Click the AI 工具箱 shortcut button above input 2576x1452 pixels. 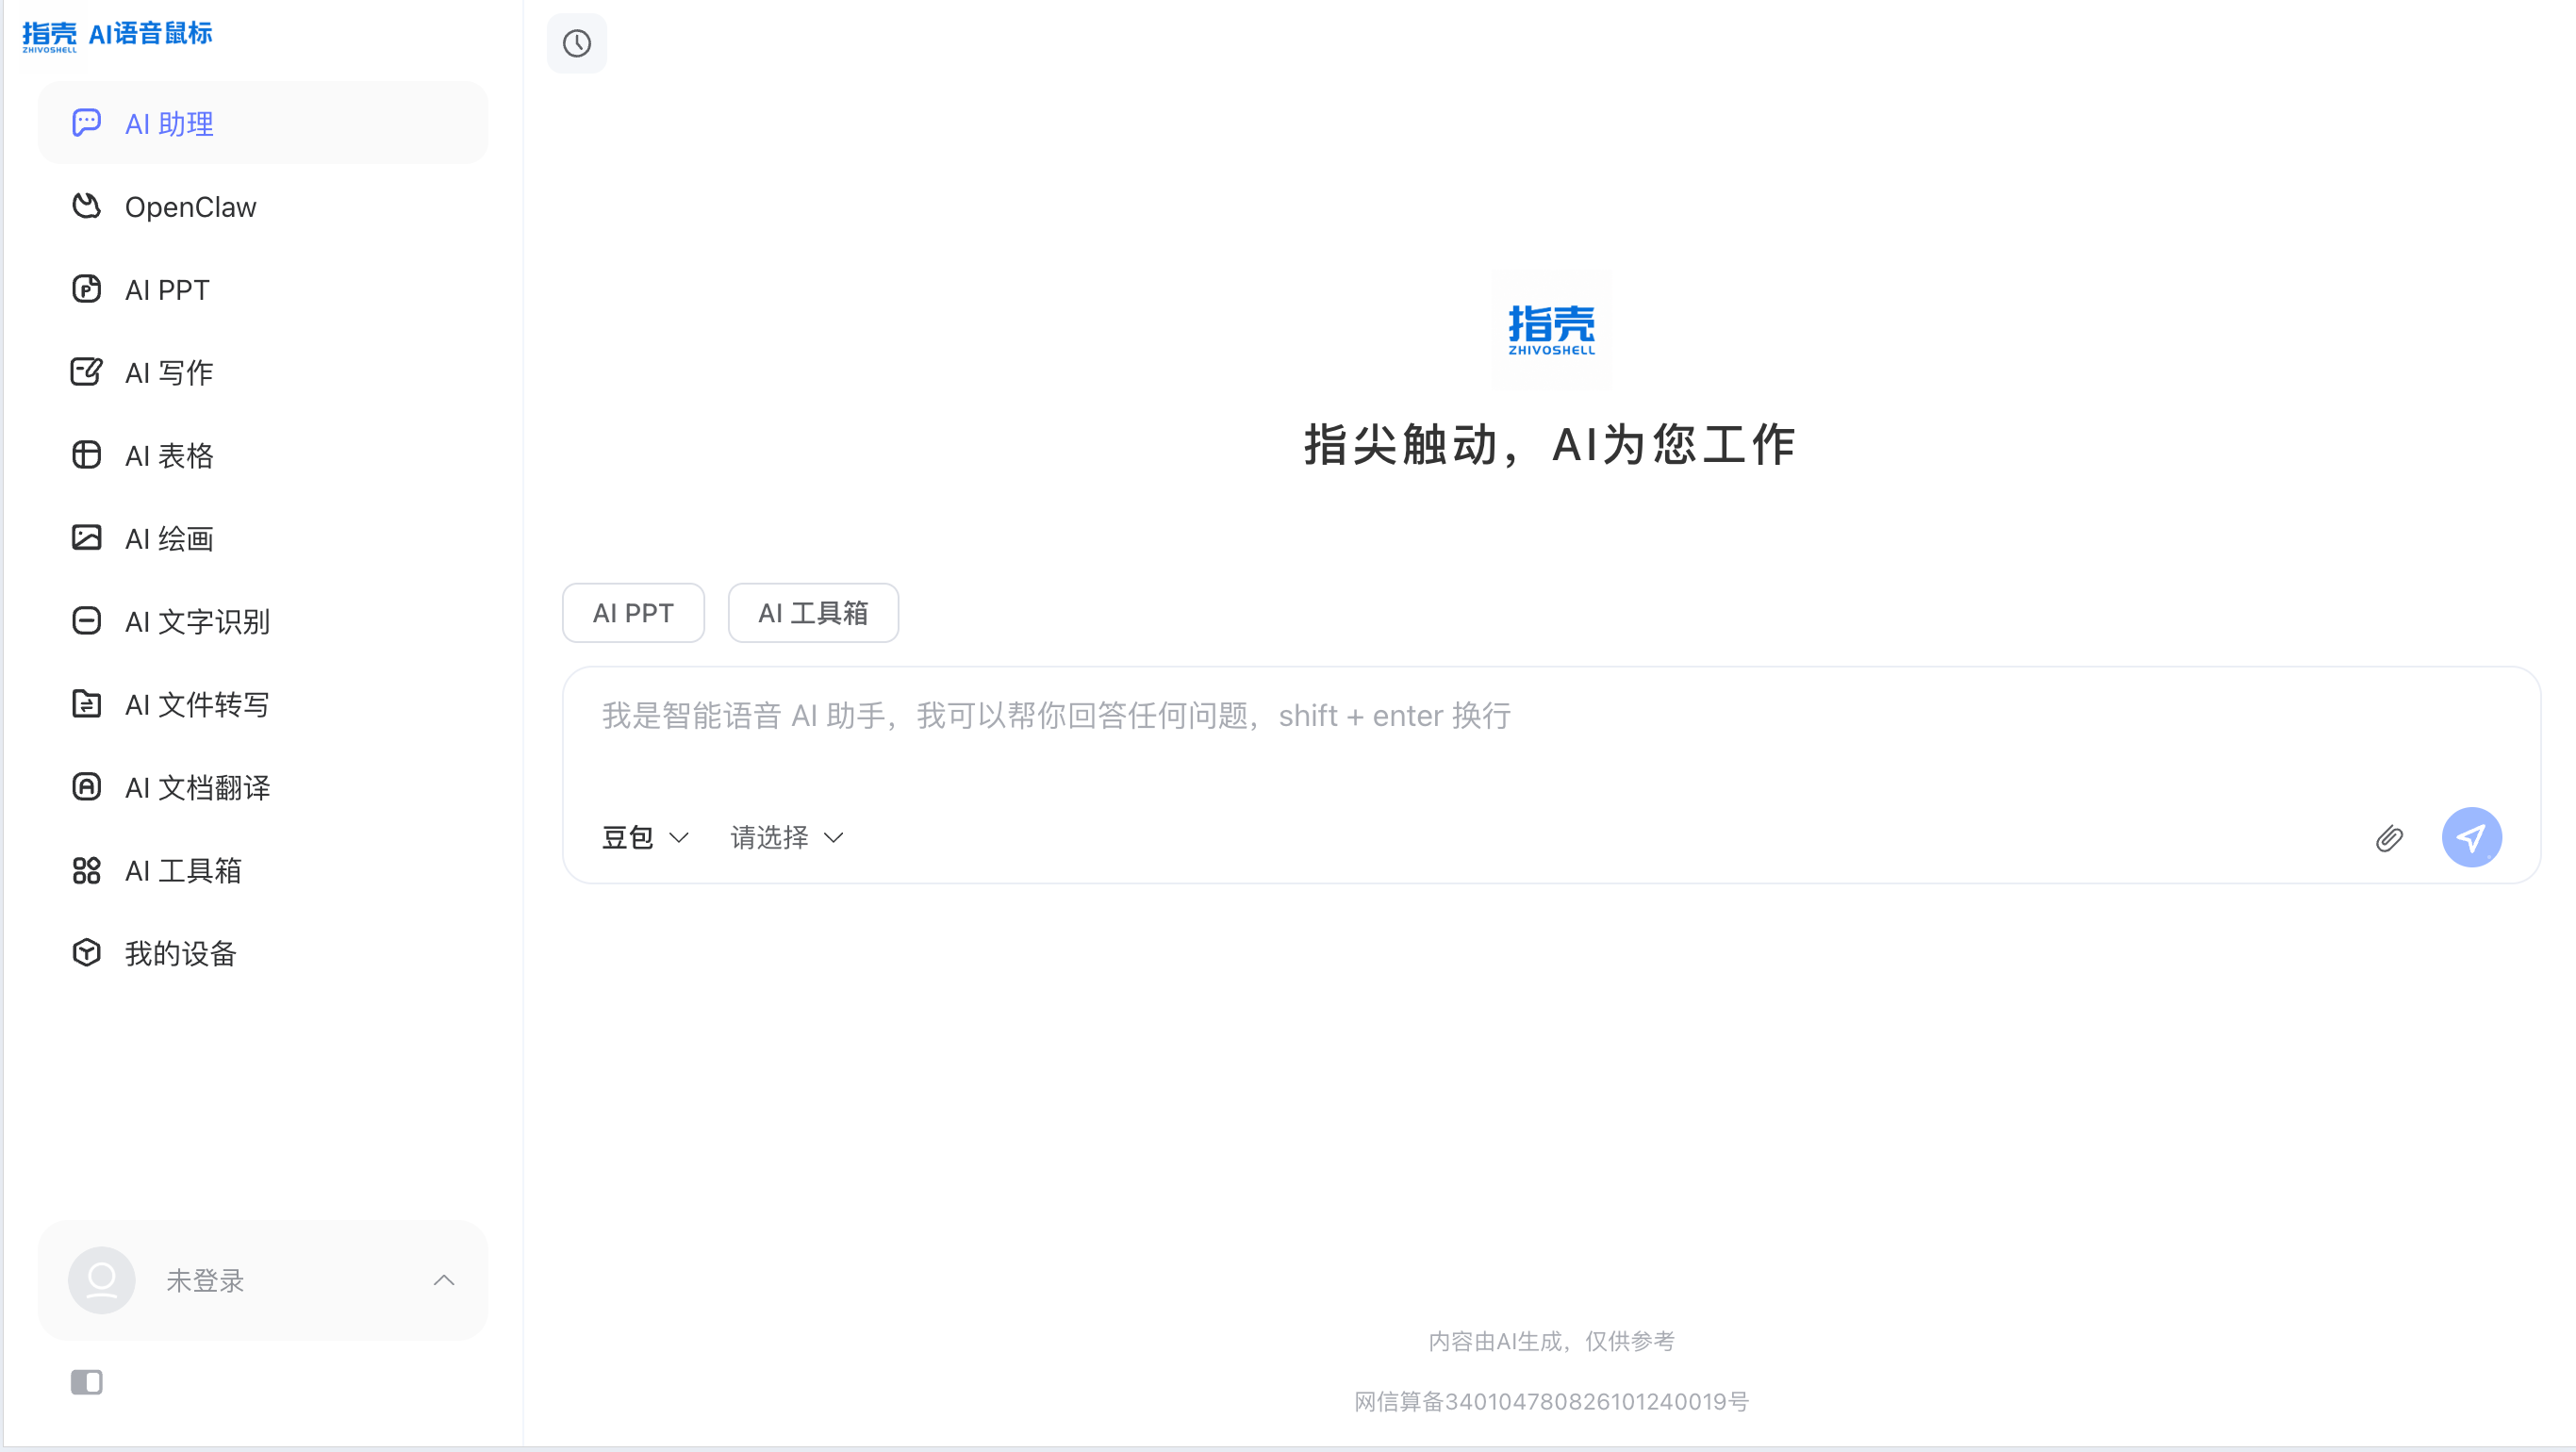[813, 613]
